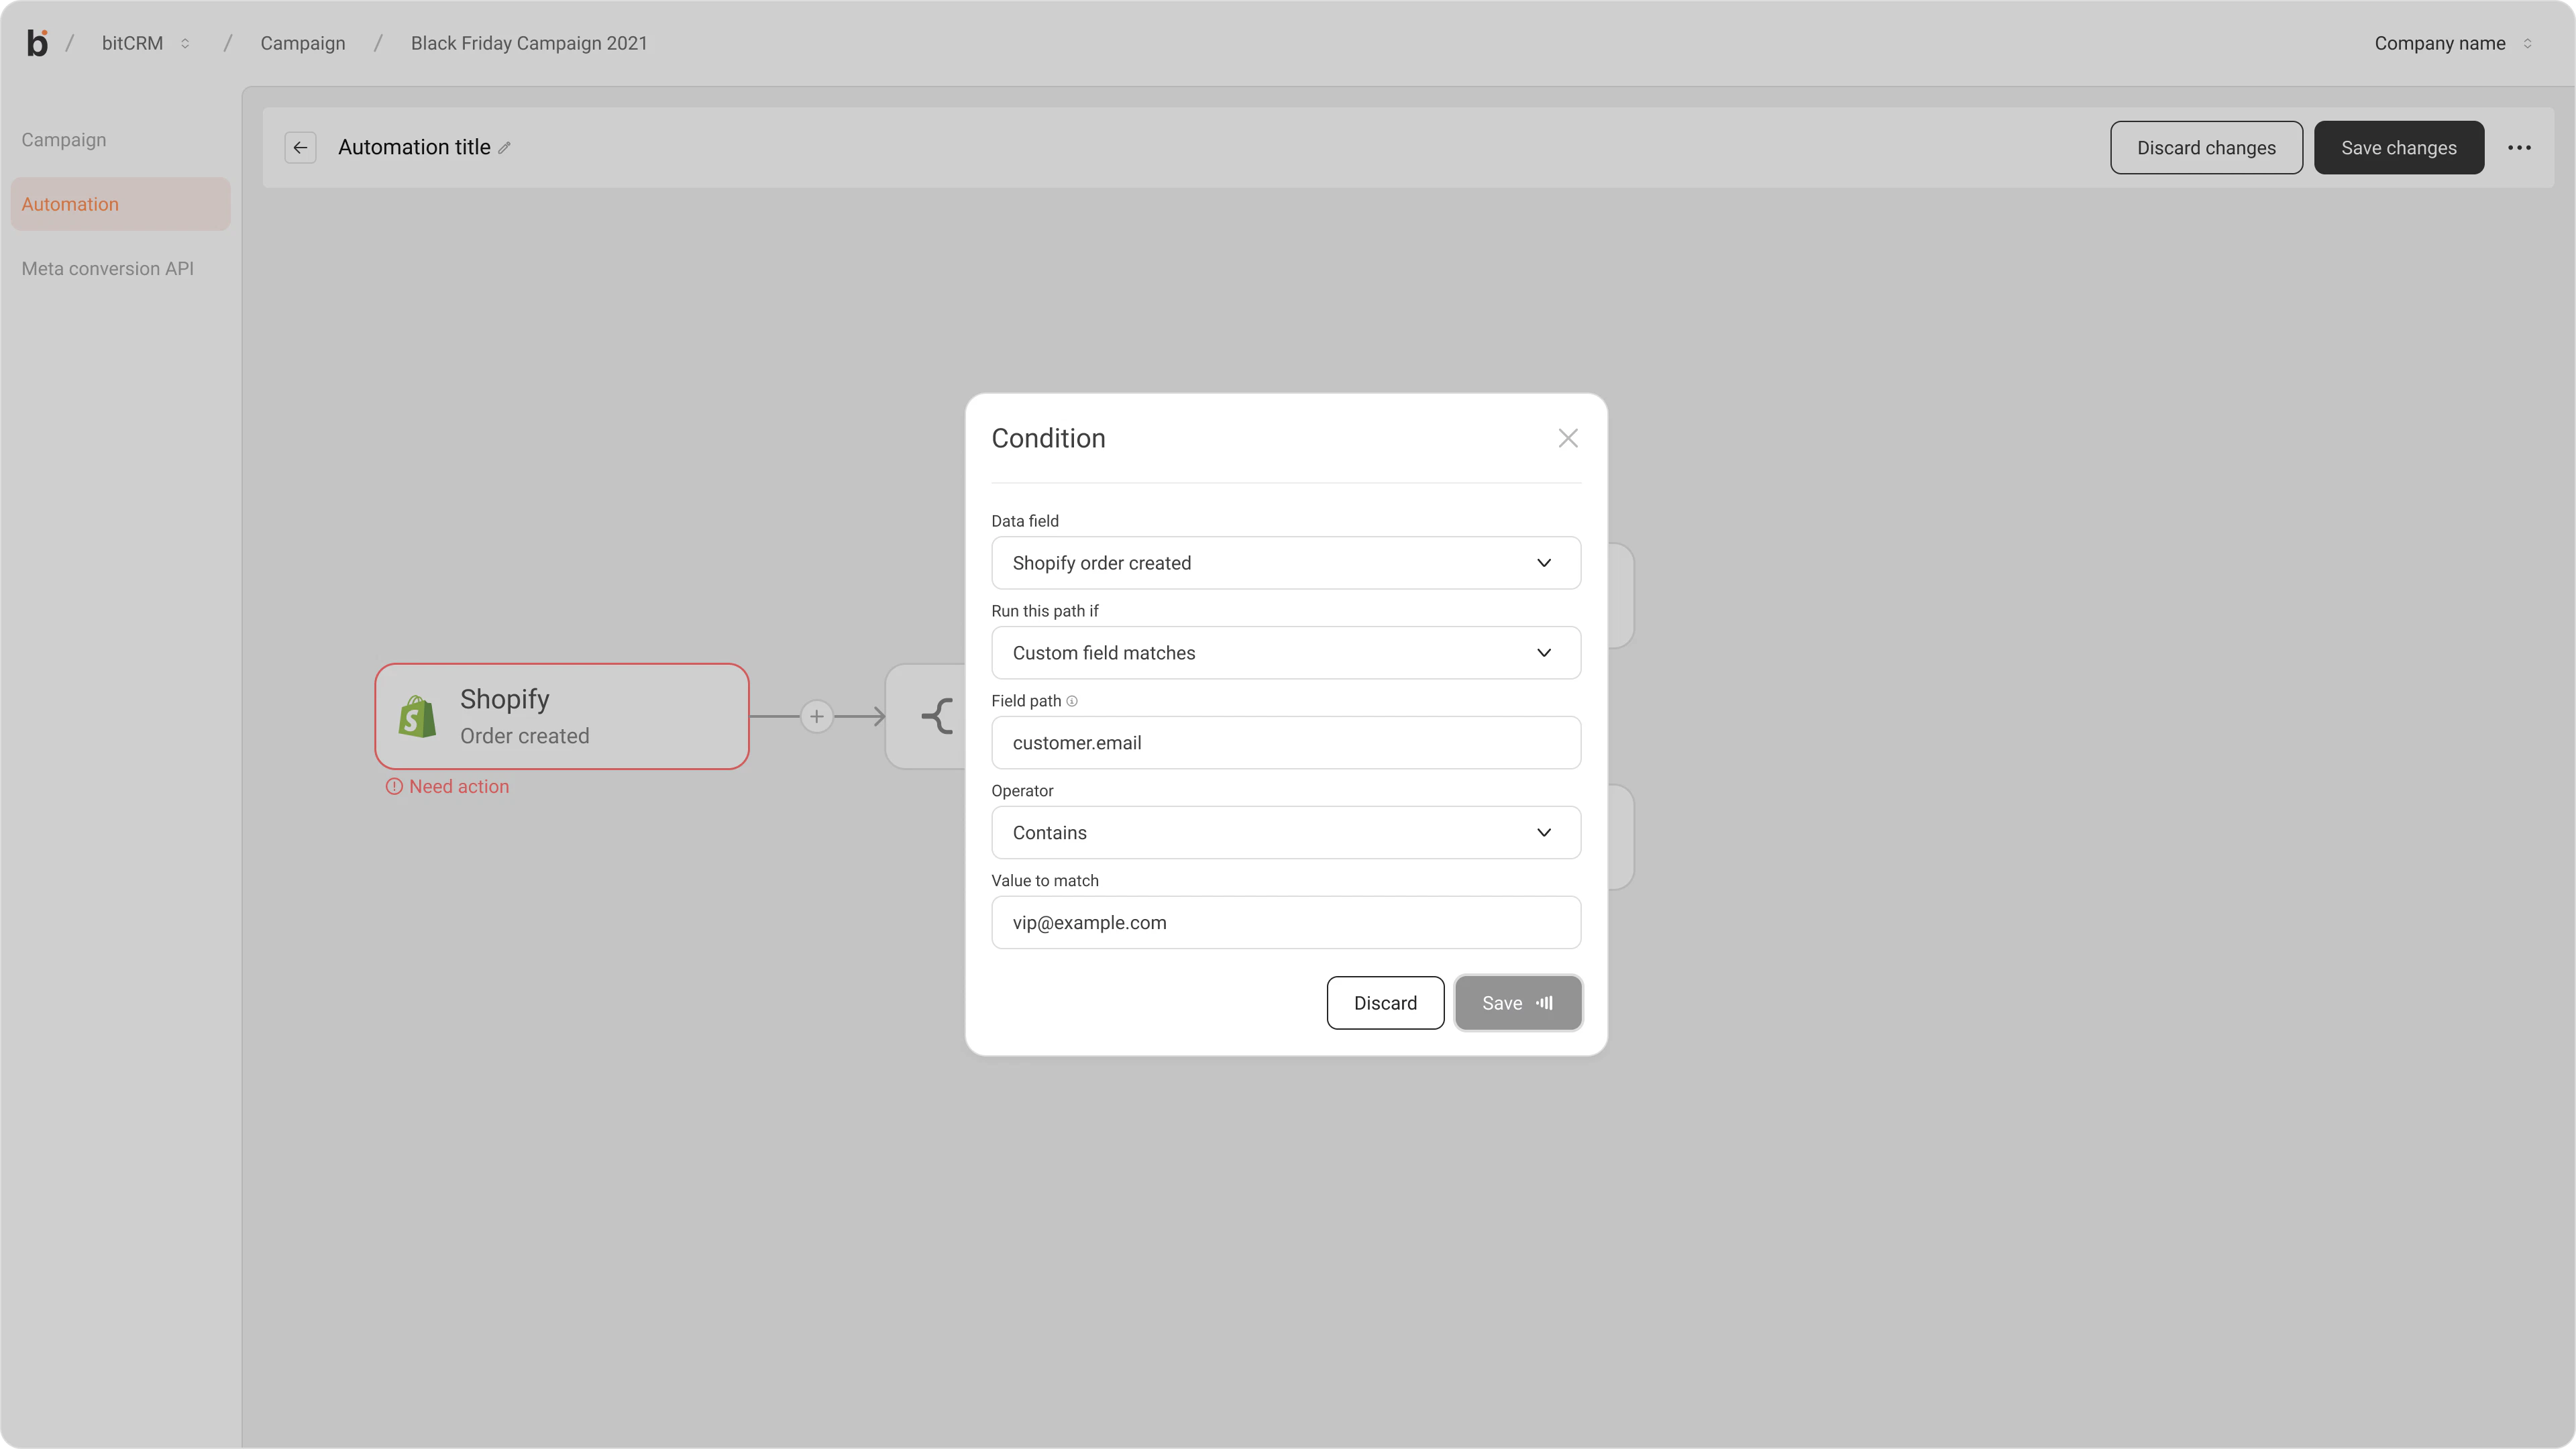
Task: Select Automation in the sidebar
Action: pos(121,204)
